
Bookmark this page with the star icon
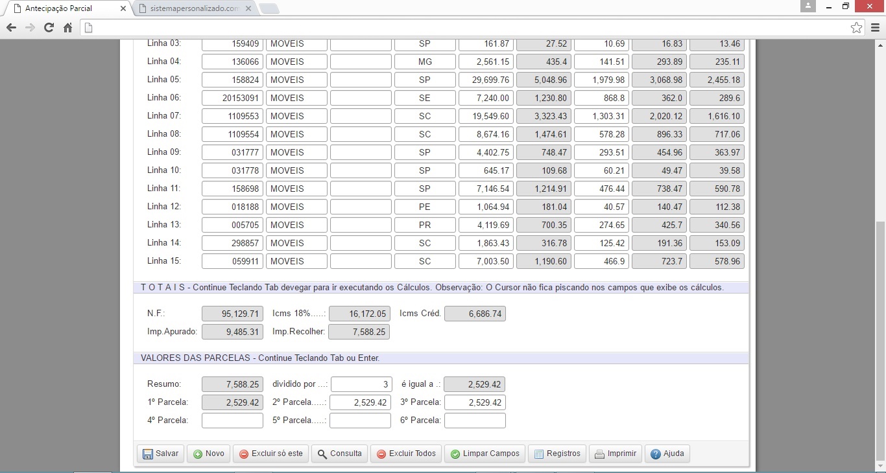pyautogui.click(x=856, y=27)
